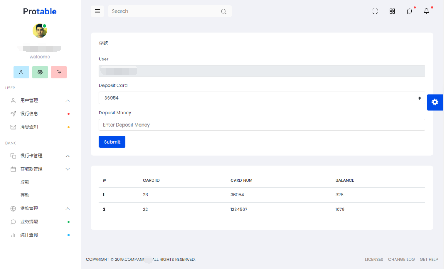Click the CARD ID column header
Viewport: 444px width, 269px height.
pos(151,180)
